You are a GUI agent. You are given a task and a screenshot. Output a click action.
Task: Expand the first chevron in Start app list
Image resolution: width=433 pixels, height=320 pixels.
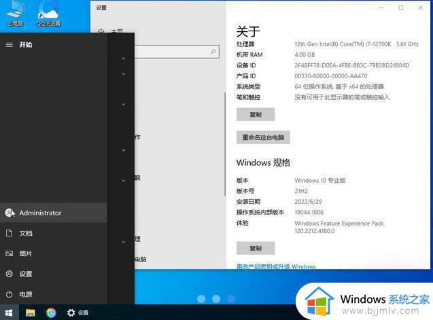(123, 58)
